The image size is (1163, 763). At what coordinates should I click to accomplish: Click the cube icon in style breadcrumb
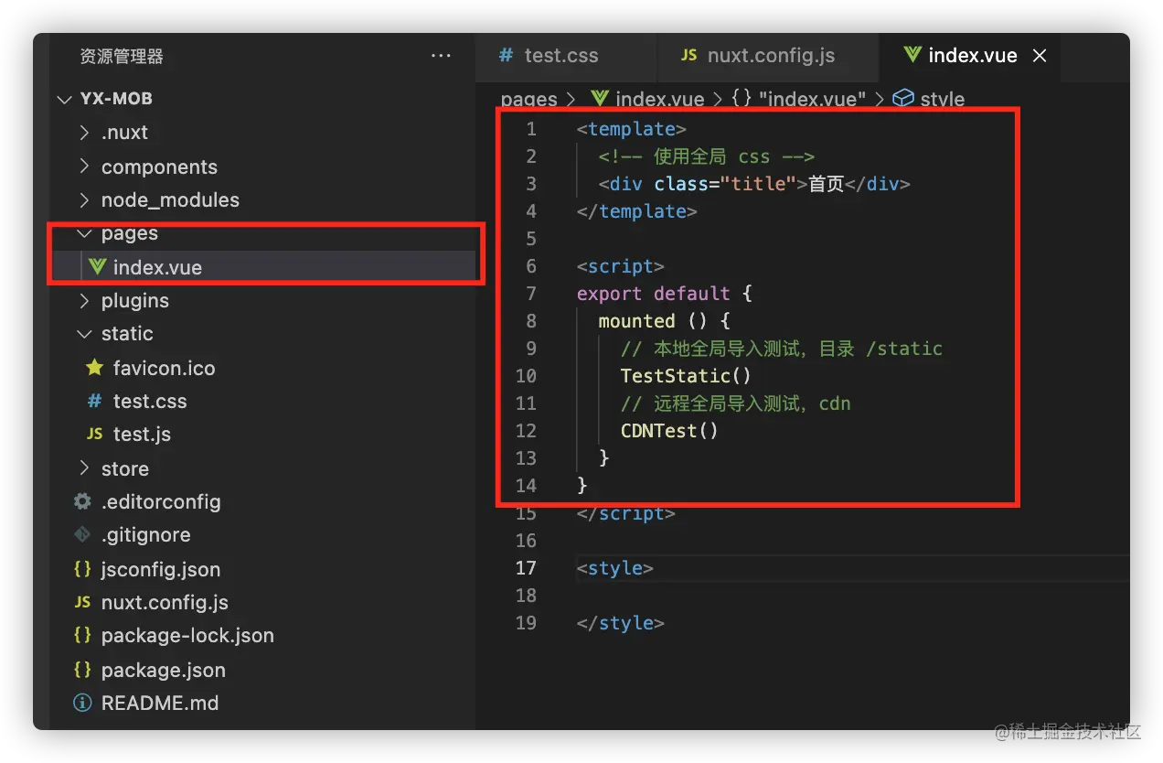[x=903, y=98]
